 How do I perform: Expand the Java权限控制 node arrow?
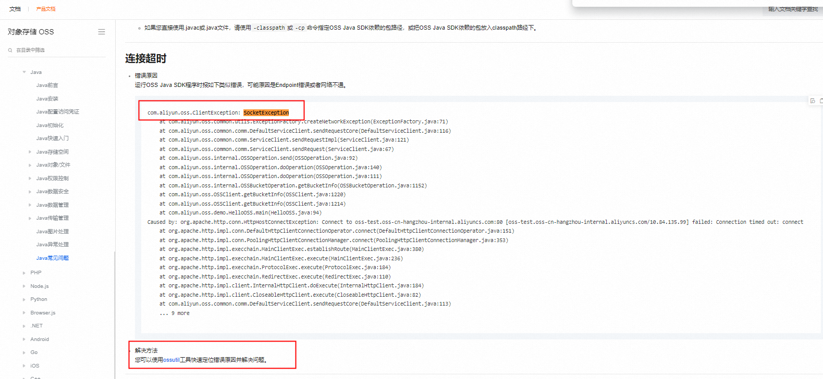pos(30,179)
